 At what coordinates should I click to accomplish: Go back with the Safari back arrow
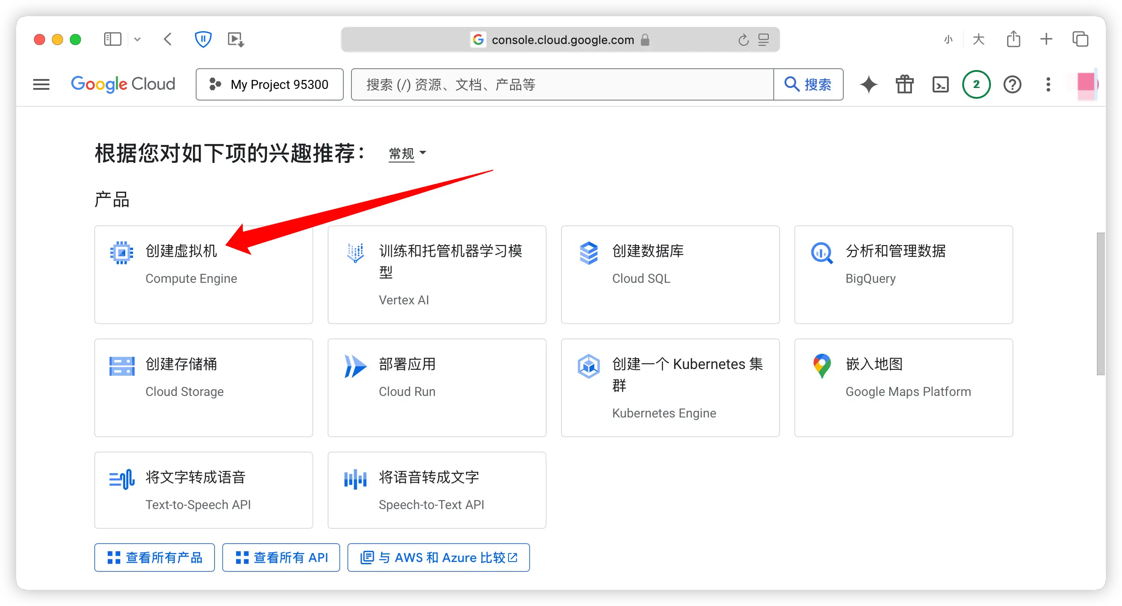click(167, 39)
